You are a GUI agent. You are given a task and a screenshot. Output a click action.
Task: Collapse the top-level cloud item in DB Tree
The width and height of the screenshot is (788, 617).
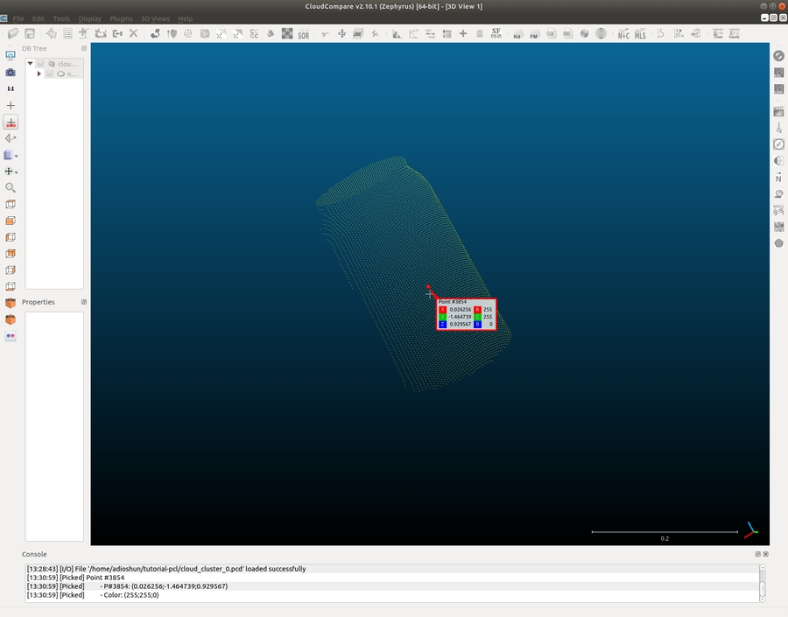pyautogui.click(x=31, y=64)
